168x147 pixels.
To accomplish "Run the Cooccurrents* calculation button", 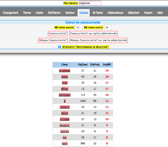I will [x=57, y=34].
